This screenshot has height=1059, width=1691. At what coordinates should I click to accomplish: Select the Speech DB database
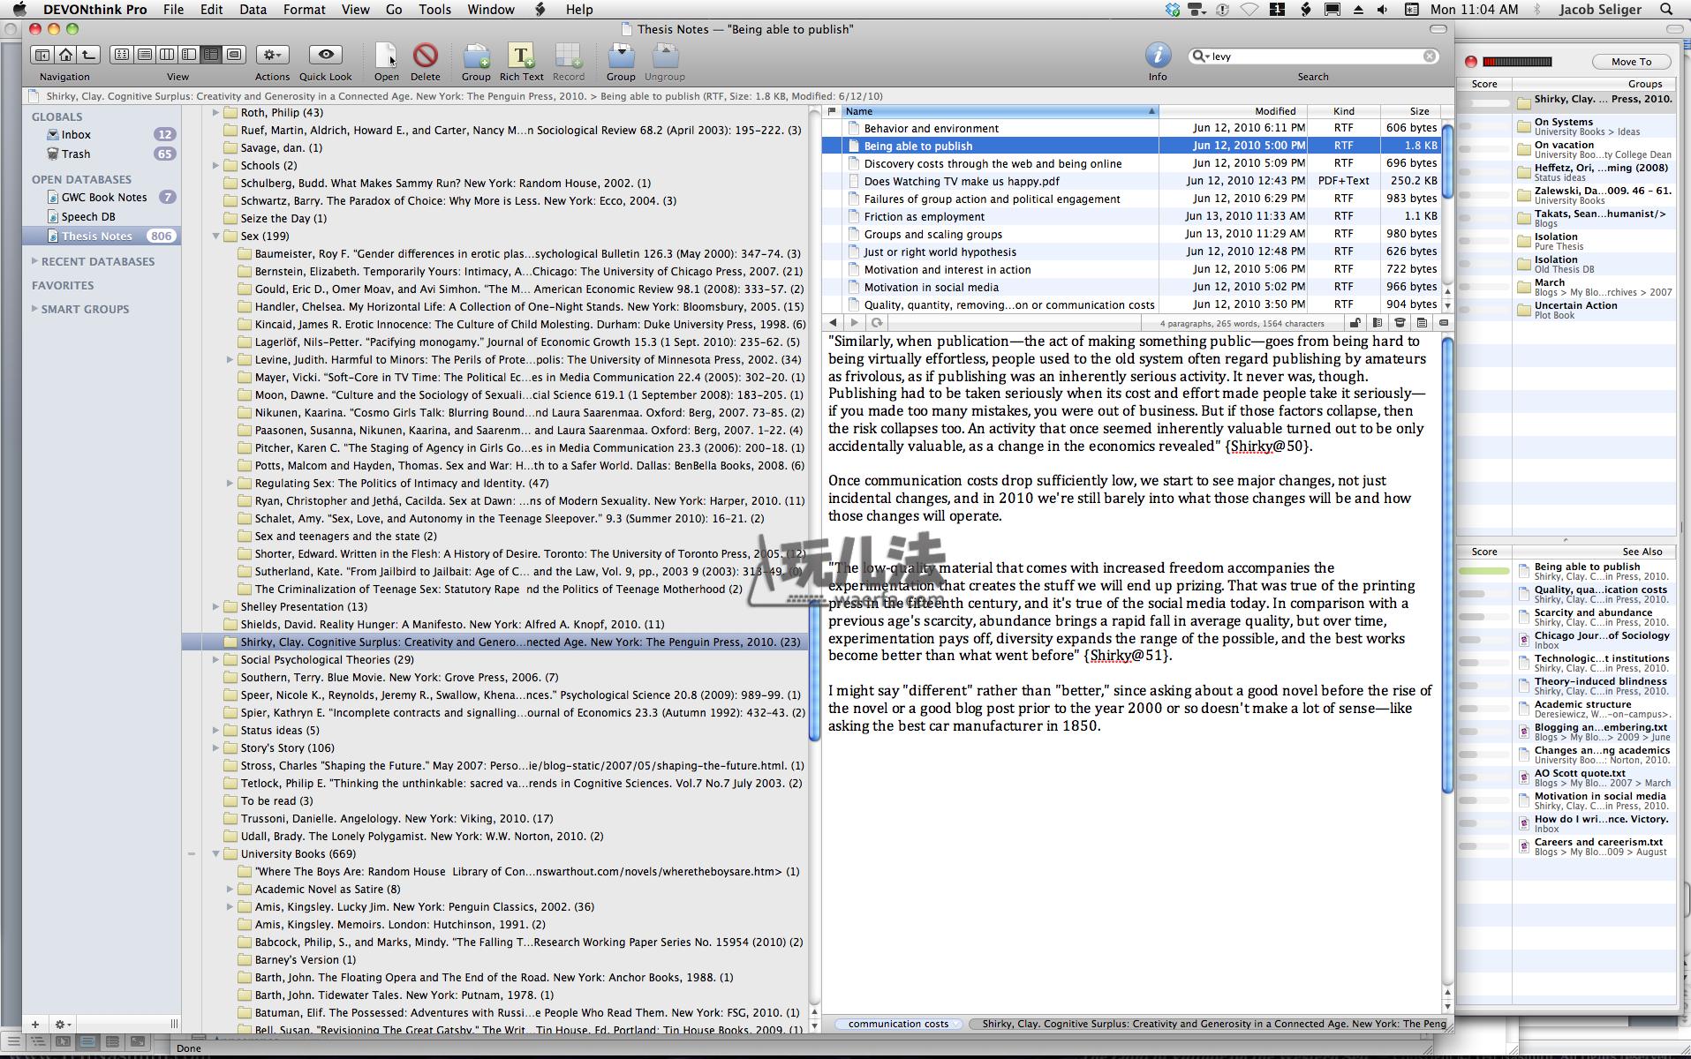pyautogui.click(x=88, y=216)
